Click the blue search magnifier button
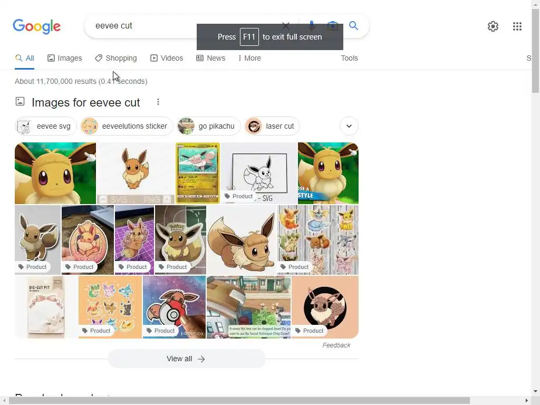This screenshot has width=540, height=405. (353, 25)
